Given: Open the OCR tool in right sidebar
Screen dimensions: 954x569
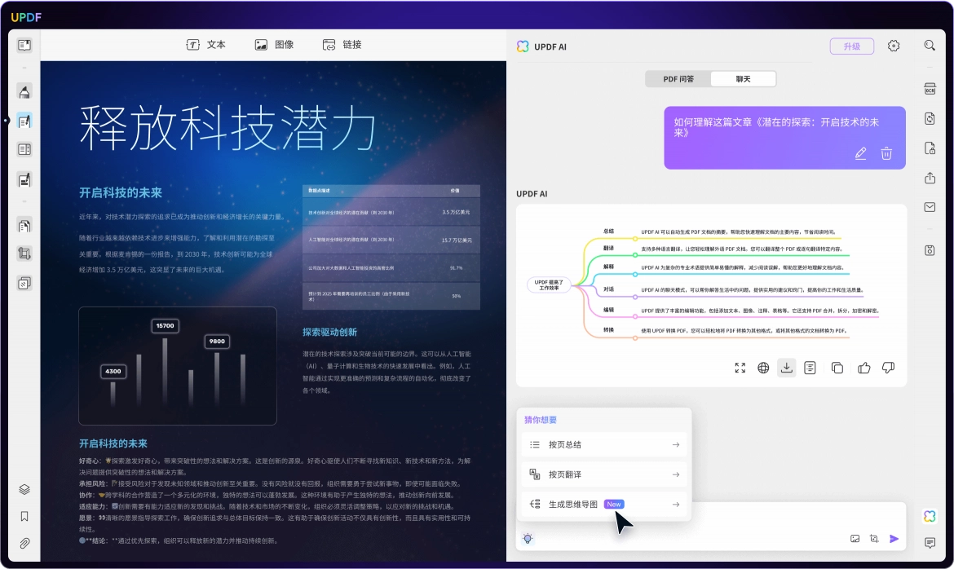Looking at the screenshot, I should pos(930,89).
